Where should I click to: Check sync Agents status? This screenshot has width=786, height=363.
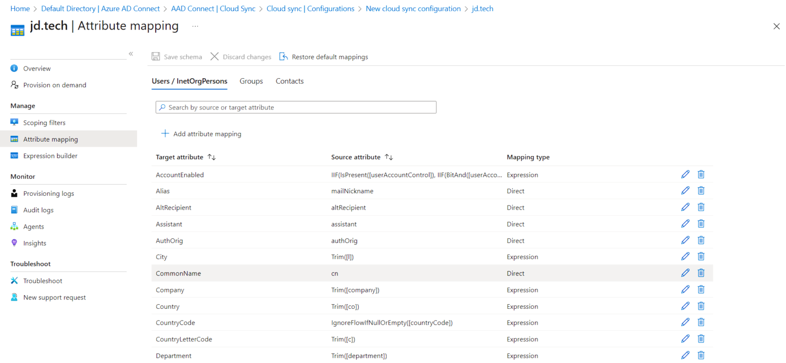tap(33, 226)
